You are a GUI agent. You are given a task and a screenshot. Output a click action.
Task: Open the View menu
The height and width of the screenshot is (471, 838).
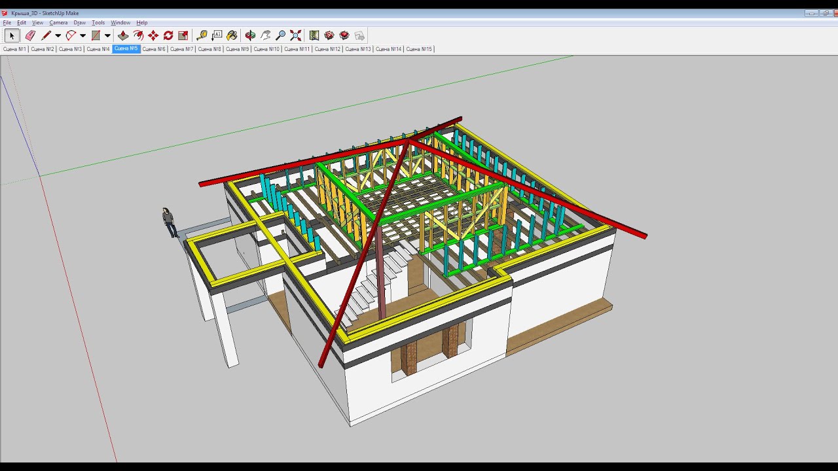38,22
